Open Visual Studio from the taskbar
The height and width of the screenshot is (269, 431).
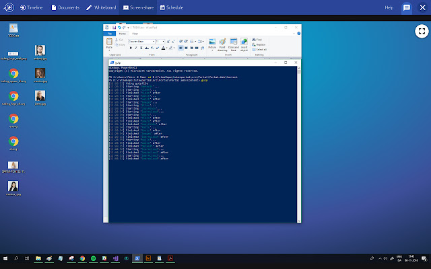click(115, 258)
